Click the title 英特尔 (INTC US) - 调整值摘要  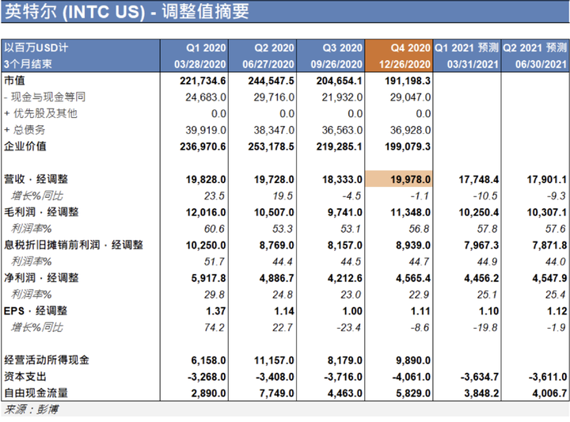(127, 11)
